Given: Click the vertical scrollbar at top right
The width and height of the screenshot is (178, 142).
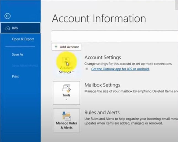Looking at the screenshot, I should (x=177, y=5).
